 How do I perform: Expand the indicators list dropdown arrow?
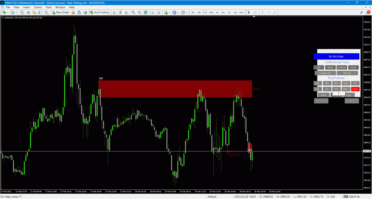coord(170,12)
